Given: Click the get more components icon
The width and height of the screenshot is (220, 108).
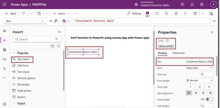Looking at the screenshot, I should pos(52,46).
